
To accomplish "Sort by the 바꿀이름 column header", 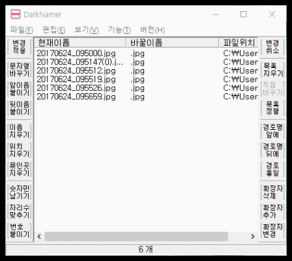I will [x=173, y=42].
